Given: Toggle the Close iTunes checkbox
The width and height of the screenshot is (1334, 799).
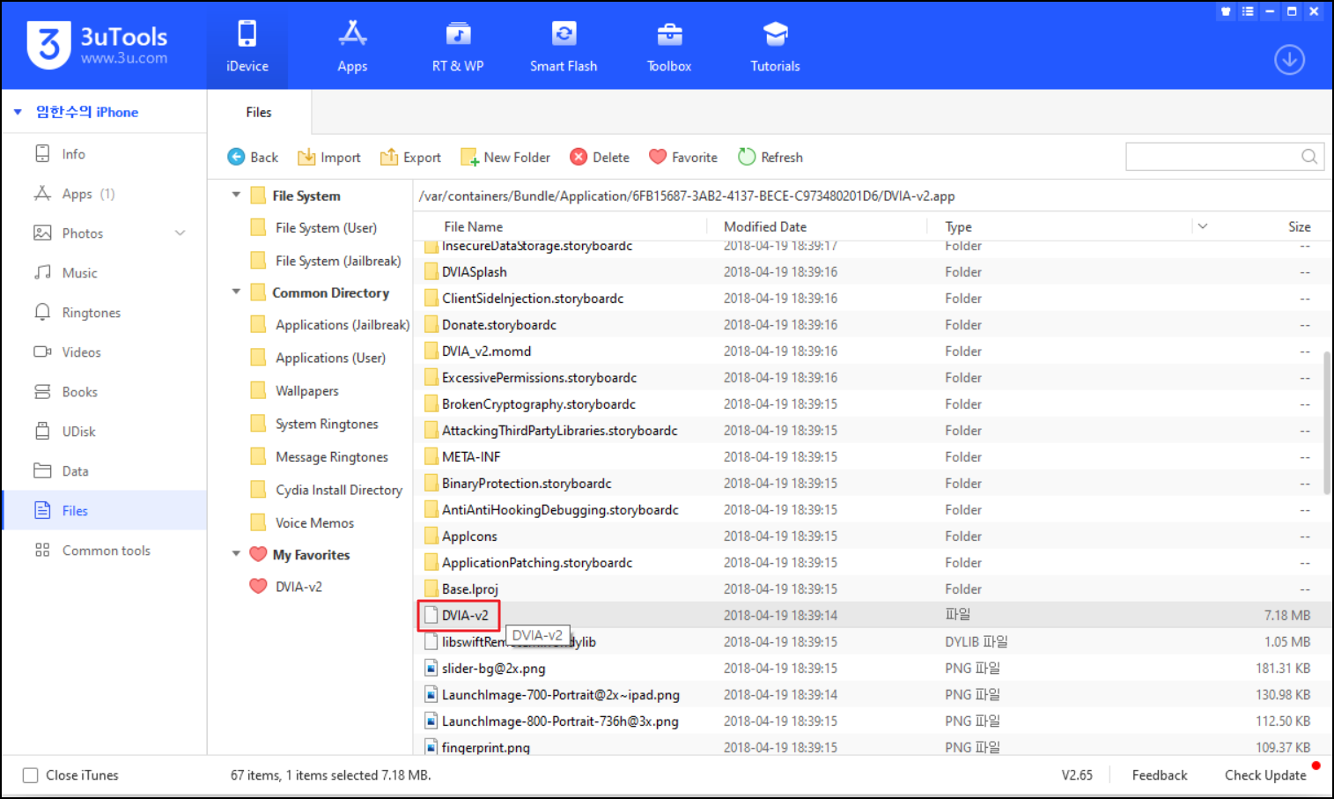Looking at the screenshot, I should [30, 775].
